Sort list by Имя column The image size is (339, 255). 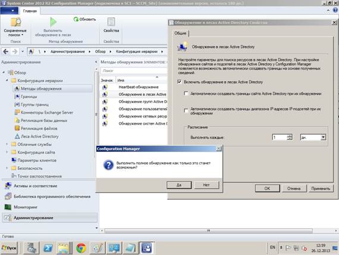[x=142, y=80]
